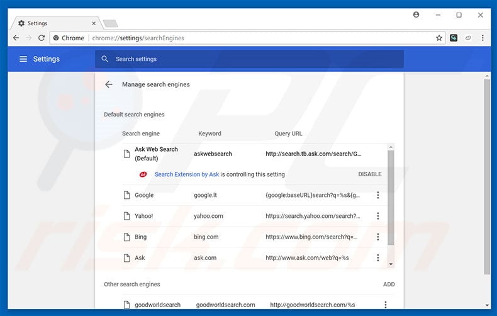This screenshot has width=497, height=316.
Task: Close the Settings tab
Action: [94, 23]
